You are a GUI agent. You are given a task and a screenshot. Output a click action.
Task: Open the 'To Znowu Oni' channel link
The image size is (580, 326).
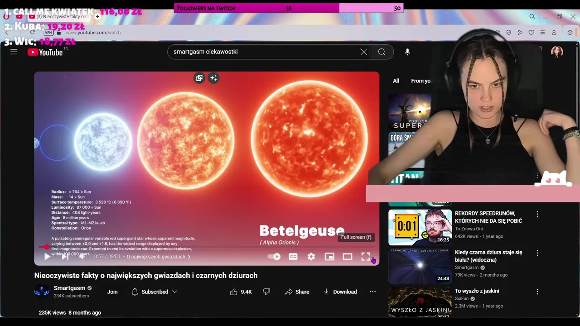click(x=469, y=229)
